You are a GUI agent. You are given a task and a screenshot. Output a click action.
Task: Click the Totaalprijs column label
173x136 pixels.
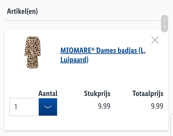[148, 94]
